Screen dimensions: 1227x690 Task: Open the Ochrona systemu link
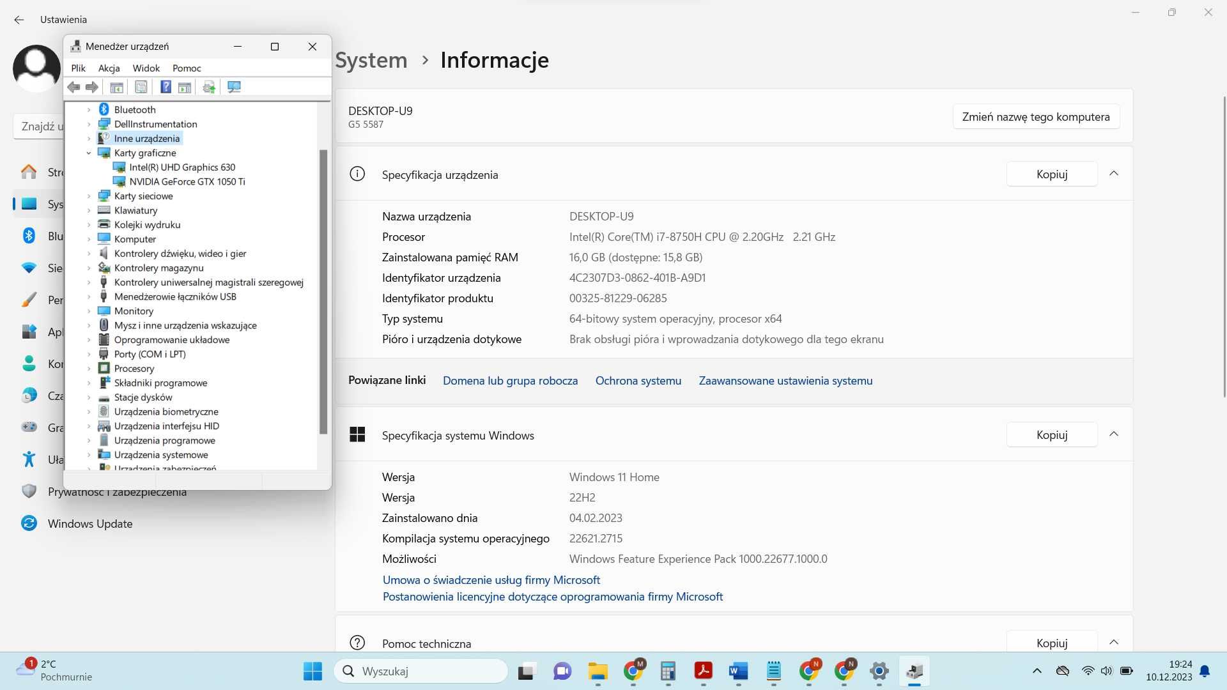click(638, 381)
